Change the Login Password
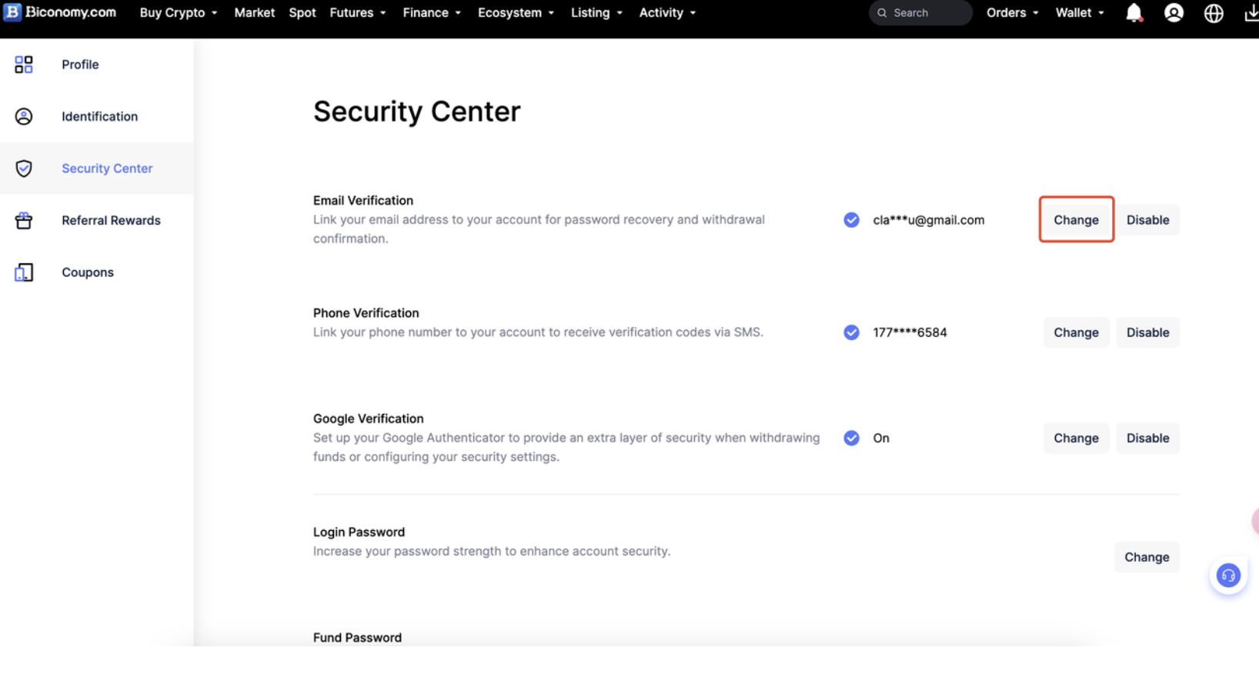 (x=1146, y=557)
